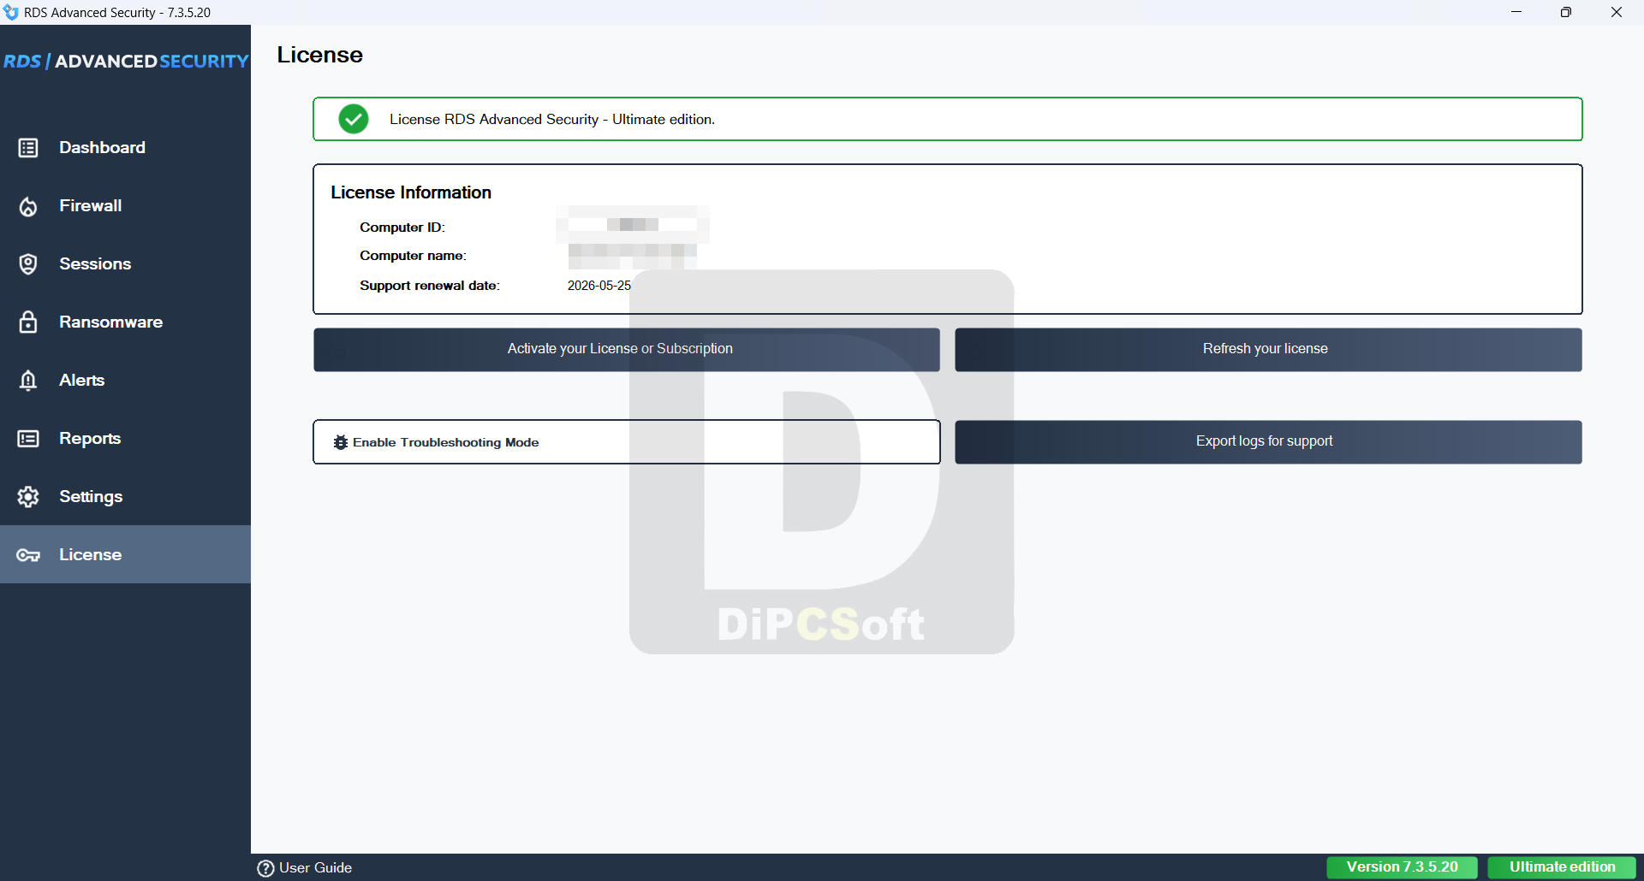
Task: Click the RDS Advanced Security logo
Action: click(x=126, y=62)
